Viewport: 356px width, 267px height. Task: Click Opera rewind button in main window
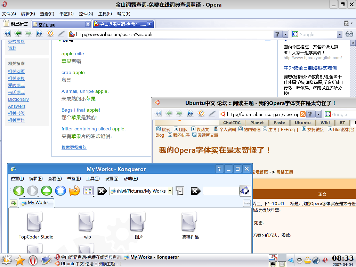tap(7, 34)
